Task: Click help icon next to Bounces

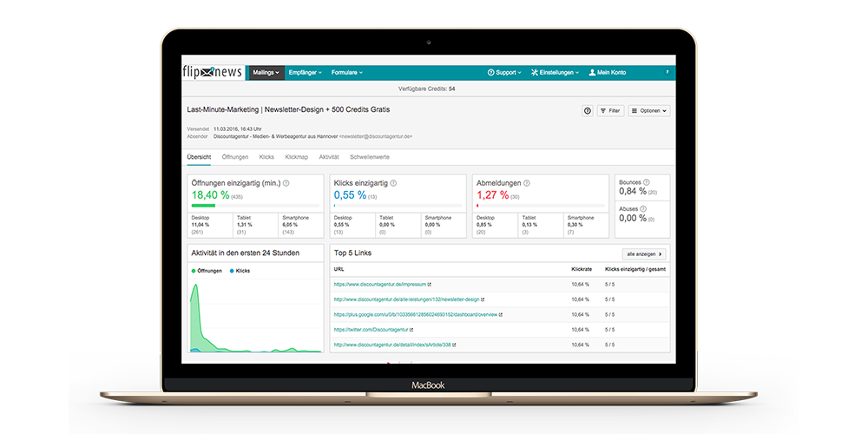Action: pyautogui.click(x=647, y=181)
